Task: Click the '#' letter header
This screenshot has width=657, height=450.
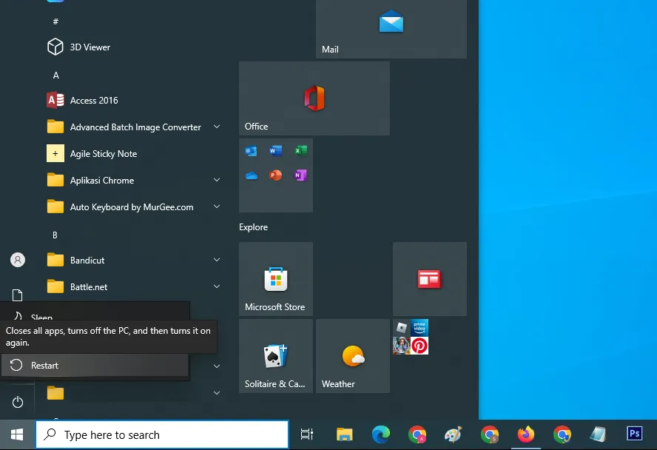Action: point(55,21)
